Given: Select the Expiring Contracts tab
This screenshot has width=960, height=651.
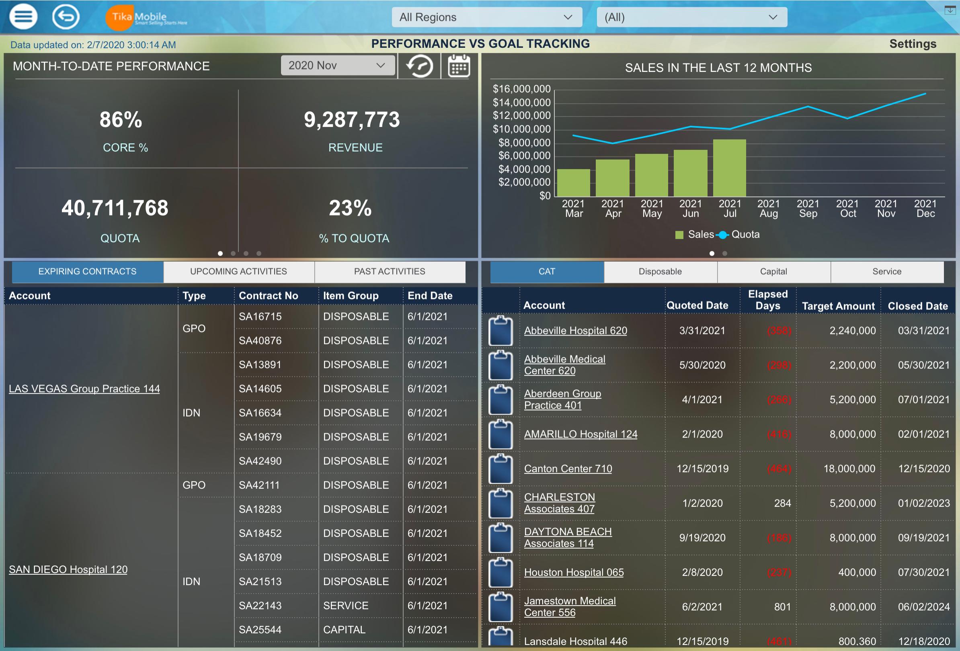Looking at the screenshot, I should coord(88,272).
